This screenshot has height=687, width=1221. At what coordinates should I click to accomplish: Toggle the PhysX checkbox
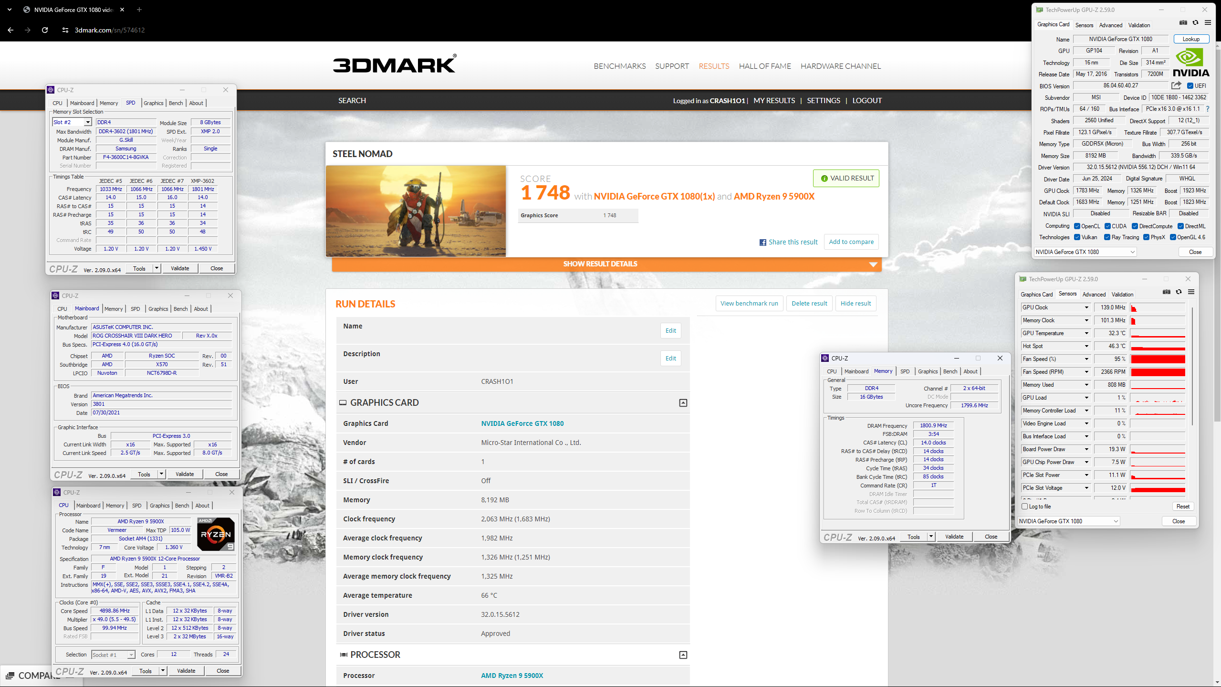(1146, 237)
